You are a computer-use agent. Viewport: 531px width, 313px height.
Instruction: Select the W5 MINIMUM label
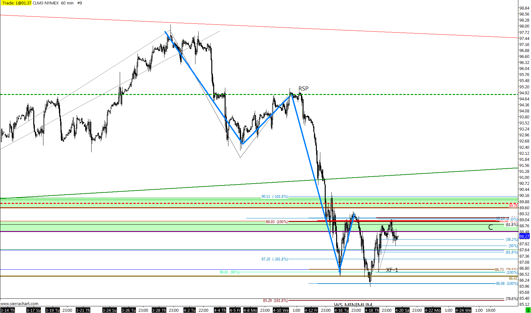click(x=353, y=304)
